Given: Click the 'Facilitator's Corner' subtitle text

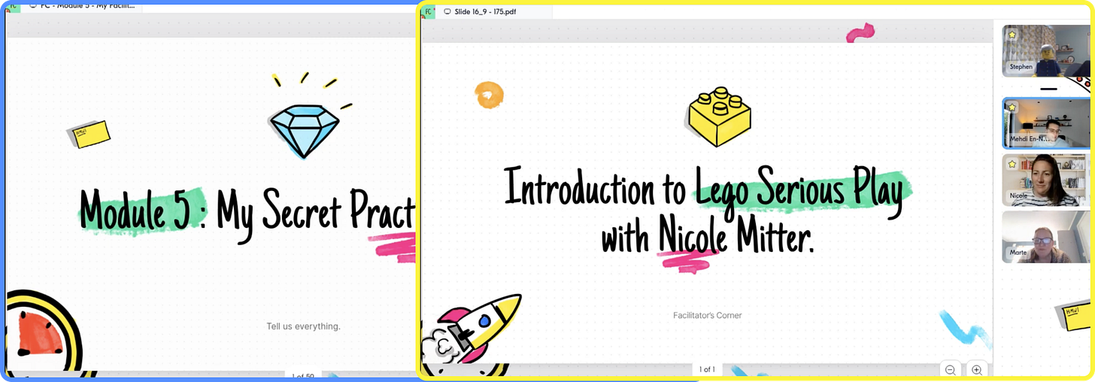Looking at the screenshot, I should [x=707, y=315].
